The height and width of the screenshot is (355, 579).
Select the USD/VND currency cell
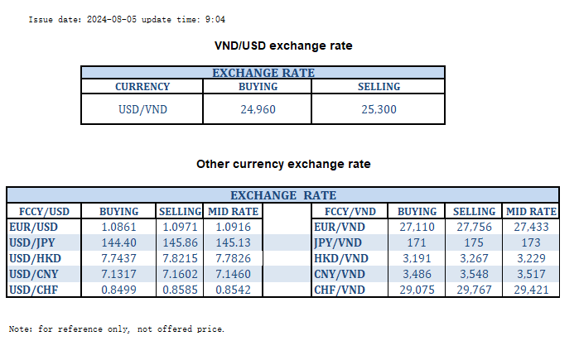(142, 108)
